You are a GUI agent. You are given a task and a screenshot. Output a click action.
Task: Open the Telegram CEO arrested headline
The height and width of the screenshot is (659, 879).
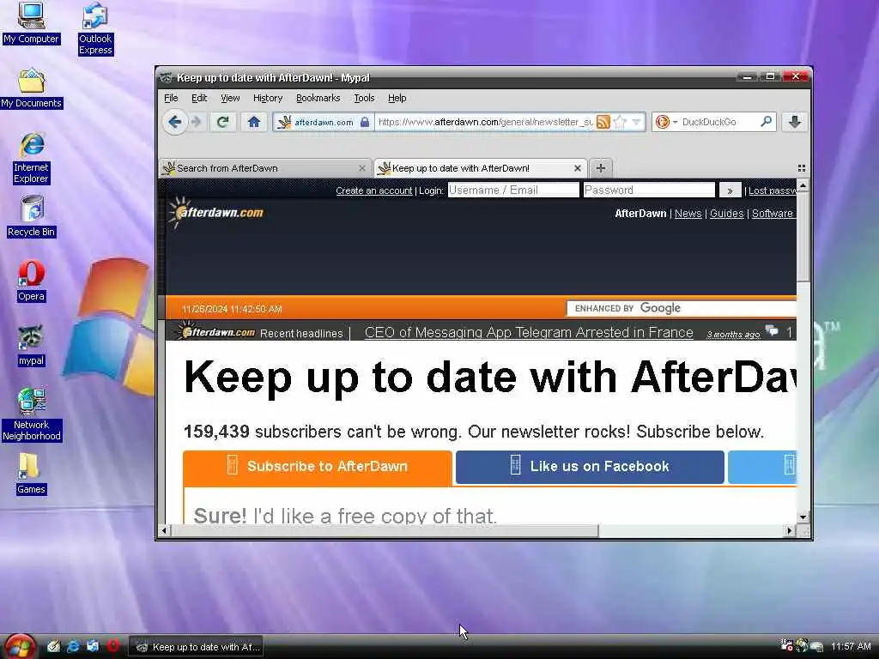coord(529,332)
